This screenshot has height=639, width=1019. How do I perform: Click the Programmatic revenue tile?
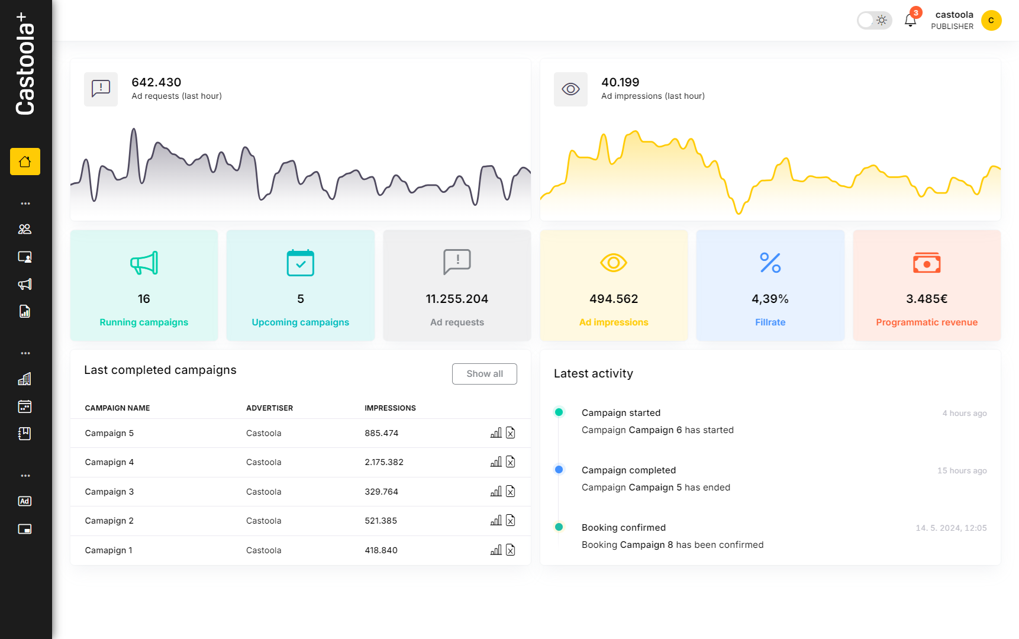(x=927, y=286)
